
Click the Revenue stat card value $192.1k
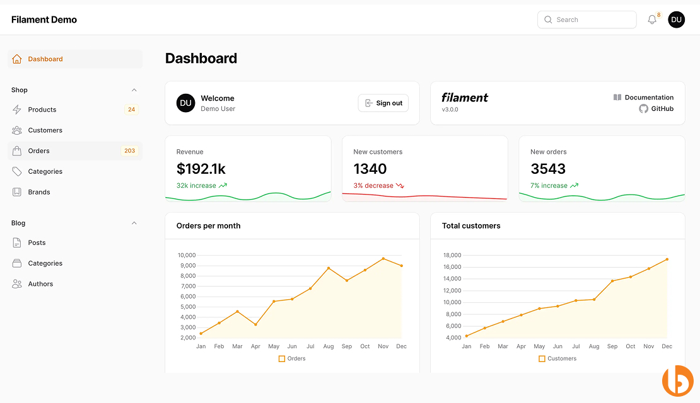pyautogui.click(x=201, y=169)
